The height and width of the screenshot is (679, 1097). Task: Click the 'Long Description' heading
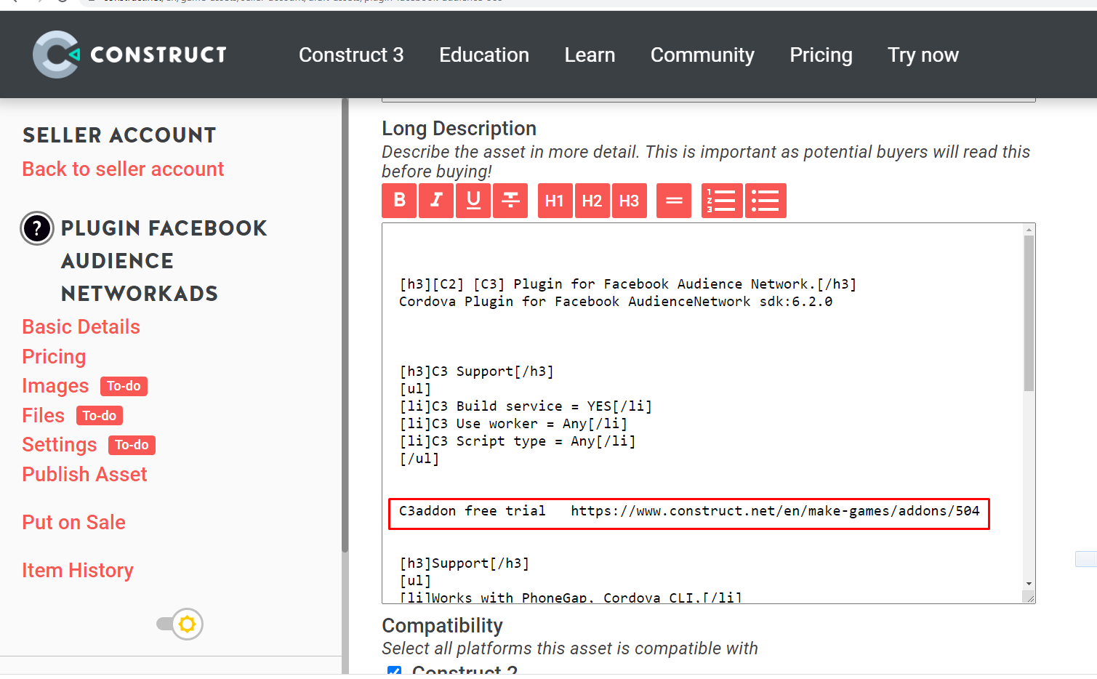pyautogui.click(x=459, y=129)
